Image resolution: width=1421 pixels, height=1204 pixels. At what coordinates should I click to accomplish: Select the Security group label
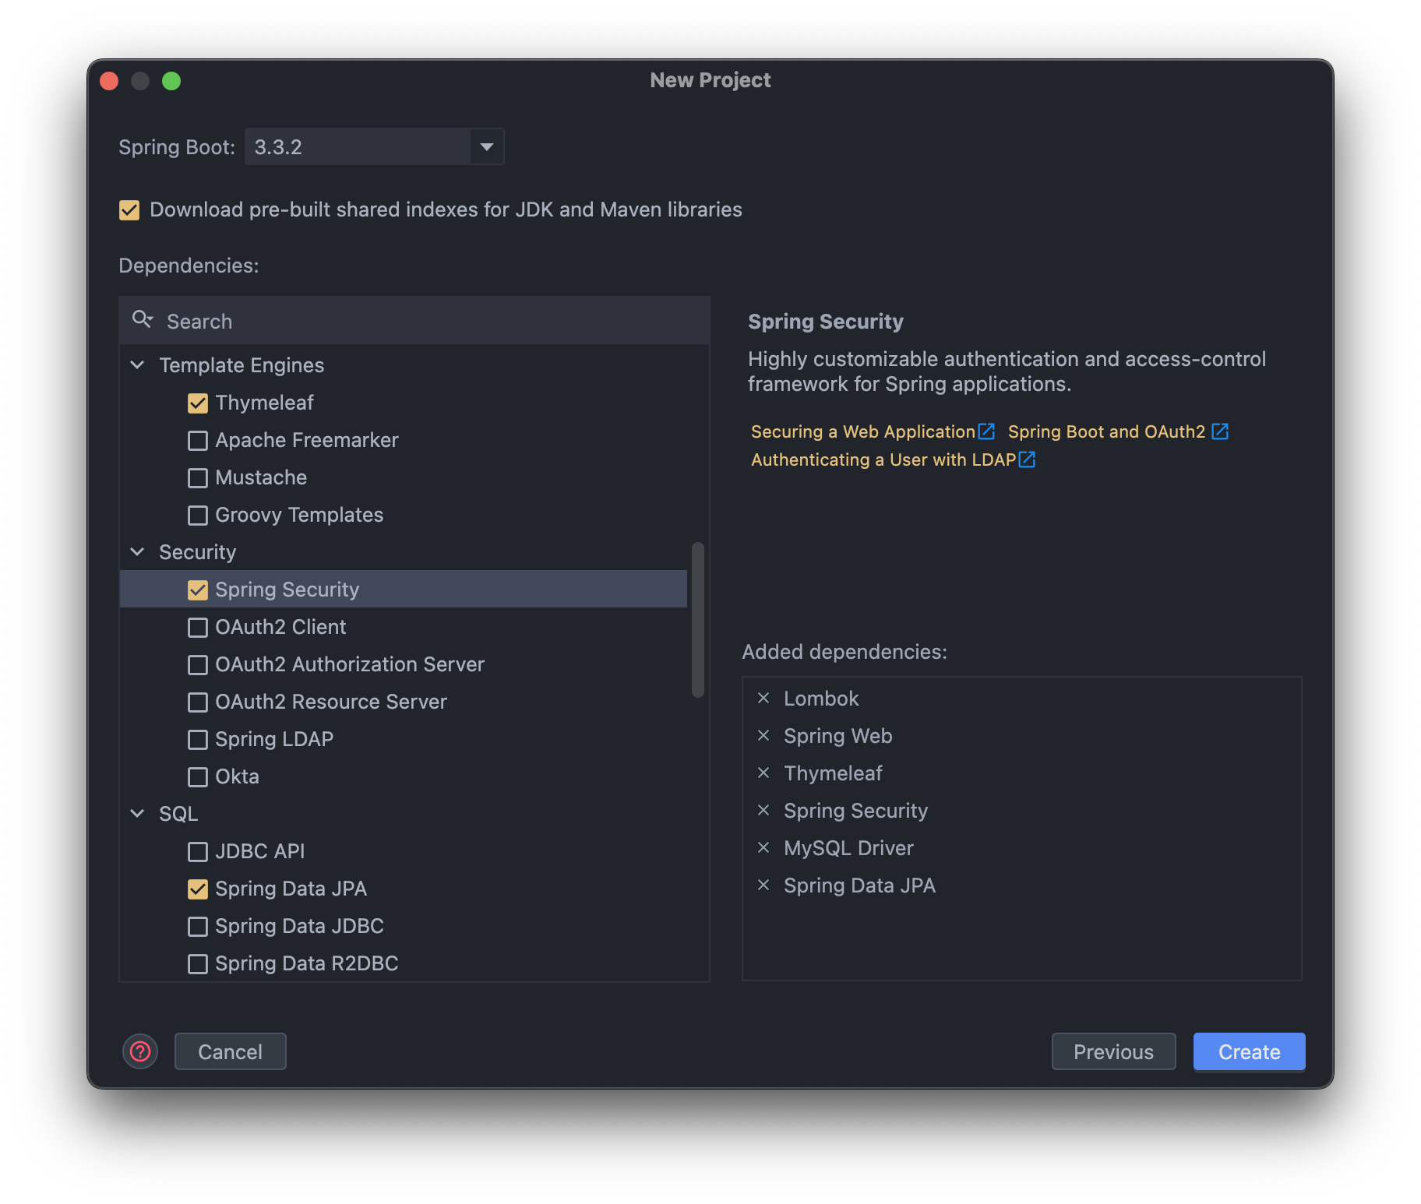click(x=197, y=552)
